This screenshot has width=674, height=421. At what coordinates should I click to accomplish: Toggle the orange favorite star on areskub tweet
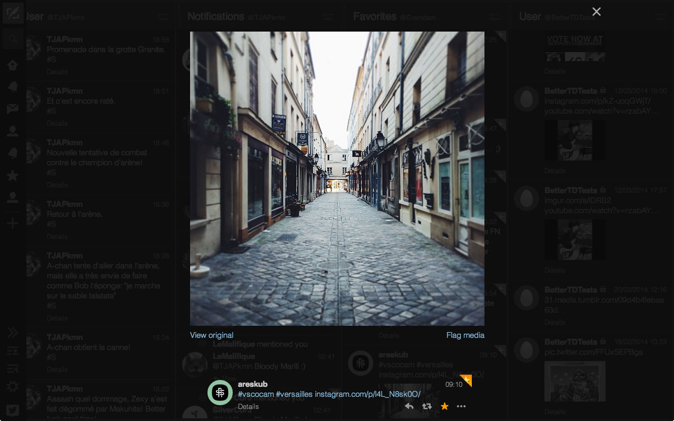[444, 406]
